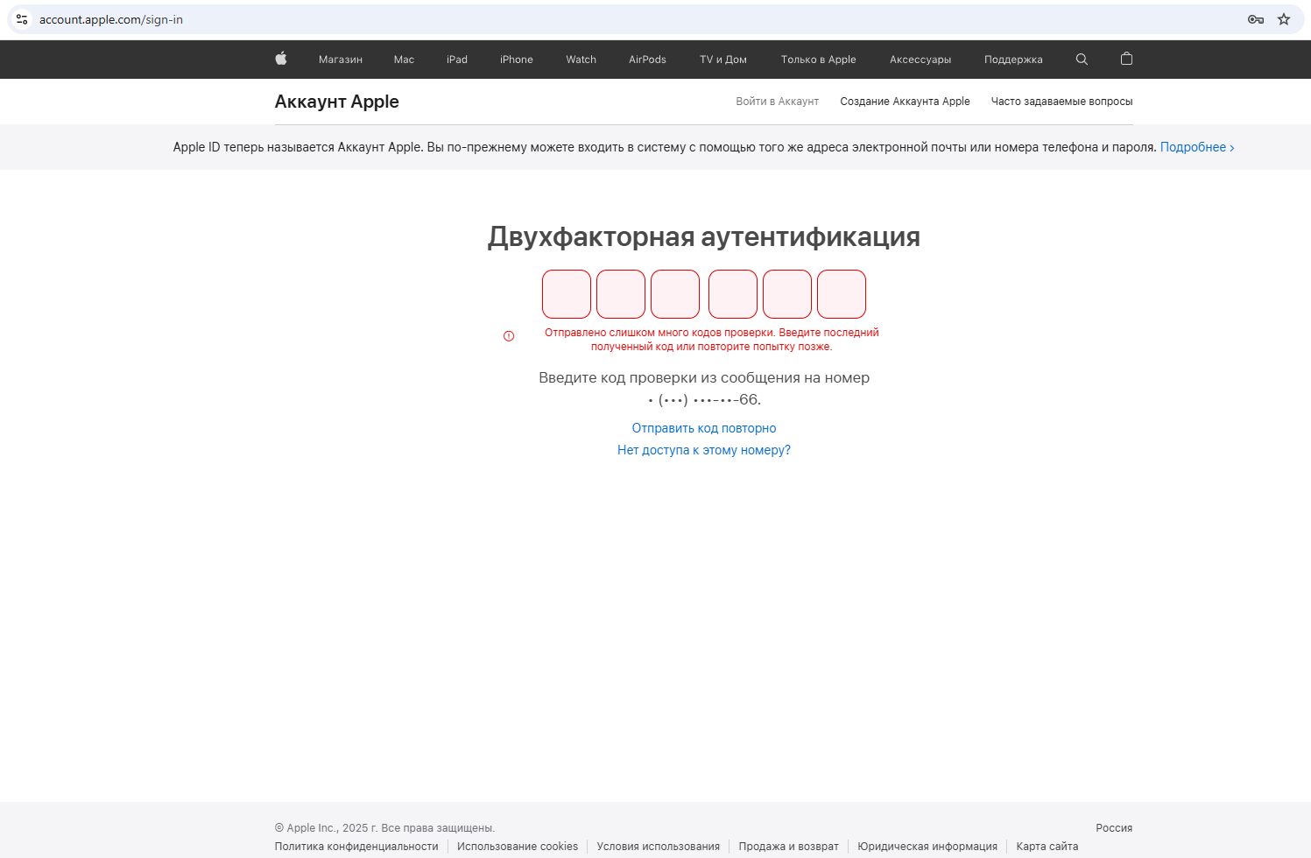Select the Двухфакторная аутентификация heading text

tap(704, 236)
